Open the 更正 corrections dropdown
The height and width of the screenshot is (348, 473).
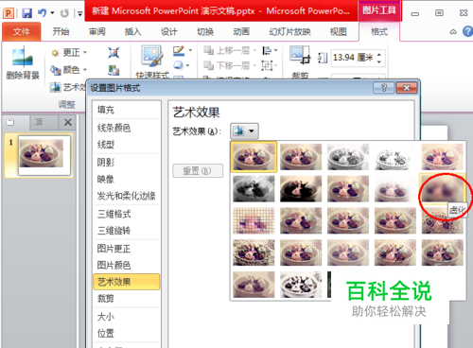(69, 52)
